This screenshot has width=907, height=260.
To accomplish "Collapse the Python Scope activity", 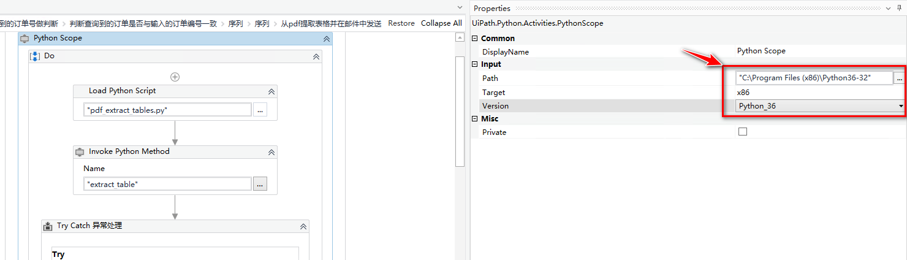I will 327,38.
